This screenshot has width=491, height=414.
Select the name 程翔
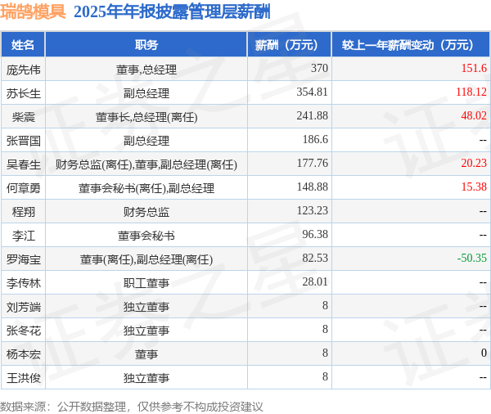pyautogui.click(x=24, y=212)
